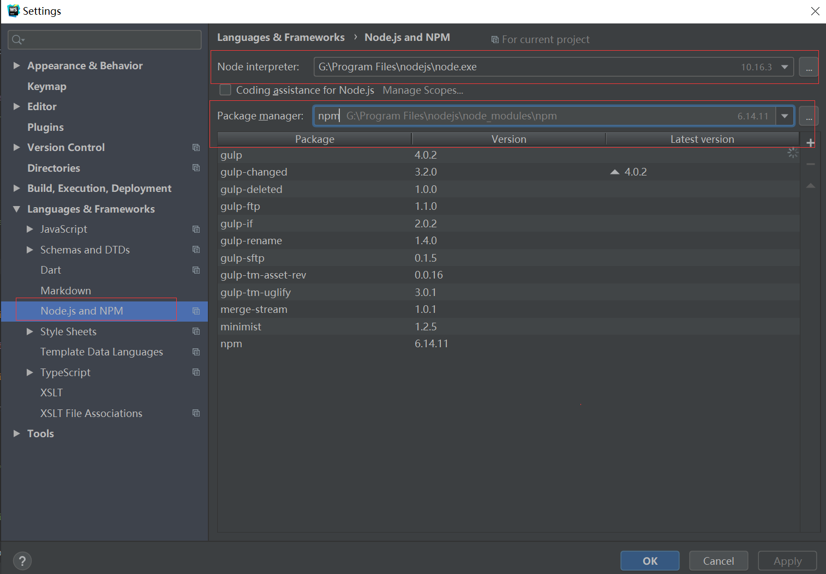Open the Node interpreter dropdown arrow
The height and width of the screenshot is (574, 826).
tap(785, 67)
